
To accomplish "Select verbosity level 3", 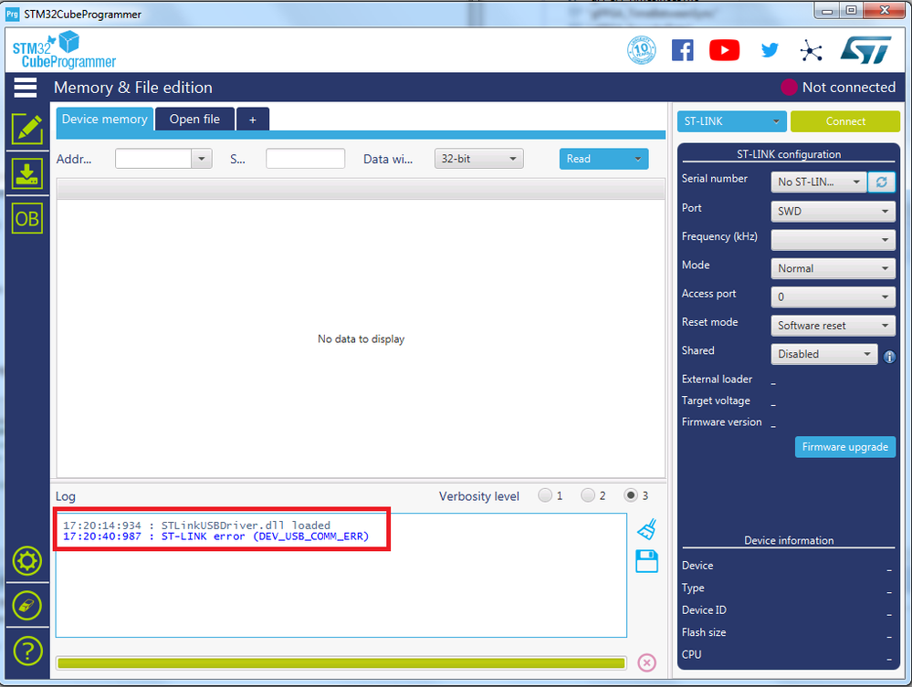I will coord(631,495).
